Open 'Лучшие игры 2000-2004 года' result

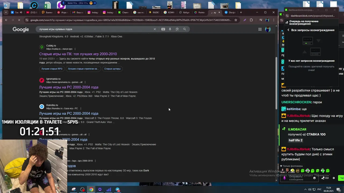click(x=63, y=140)
